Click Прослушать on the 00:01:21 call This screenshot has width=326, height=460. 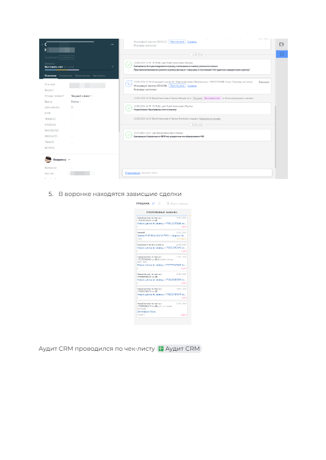coord(177,42)
